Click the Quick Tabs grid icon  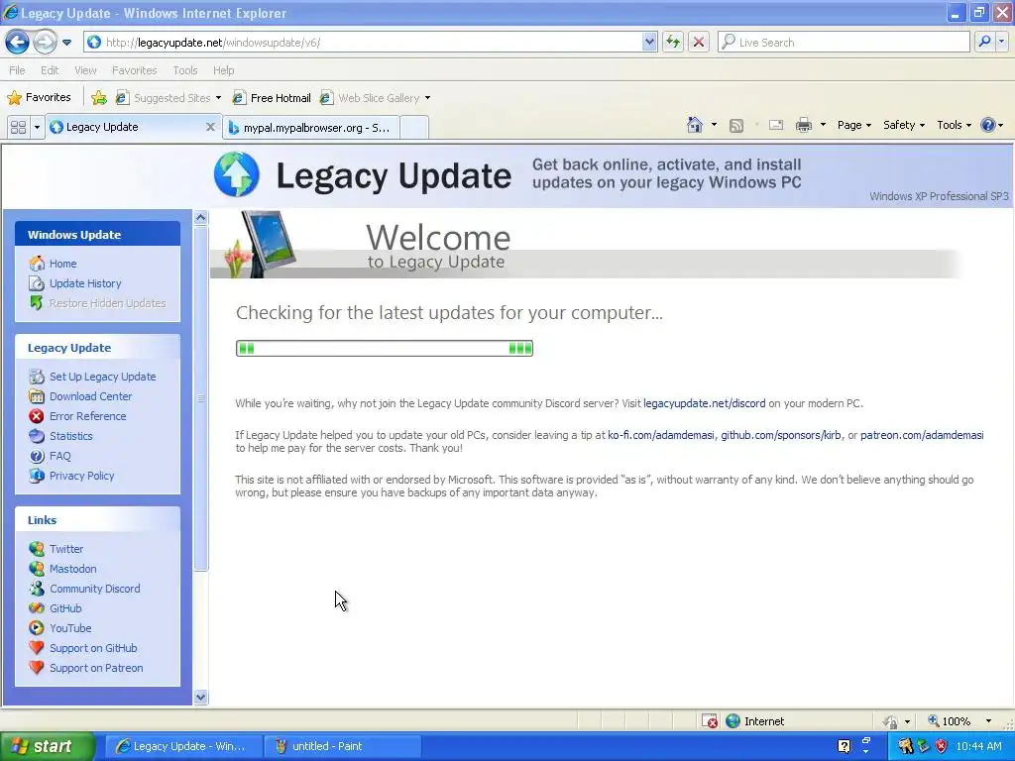[x=18, y=127]
